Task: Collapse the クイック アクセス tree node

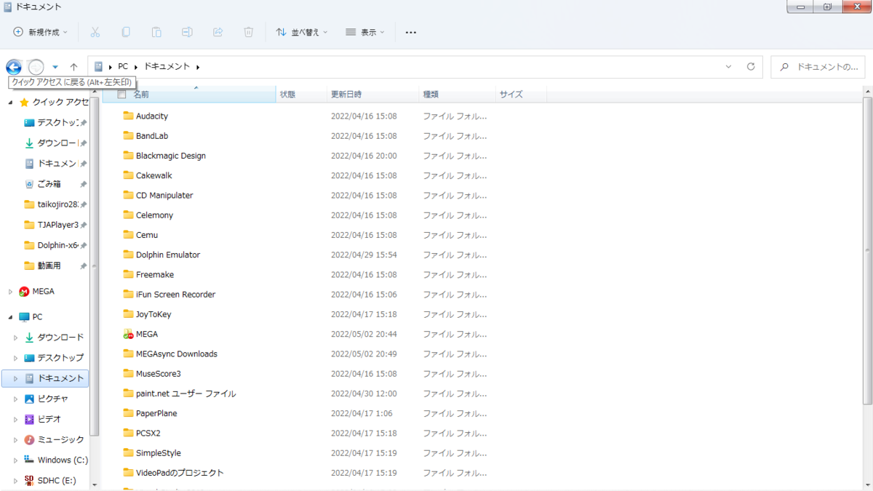Action: point(11,103)
